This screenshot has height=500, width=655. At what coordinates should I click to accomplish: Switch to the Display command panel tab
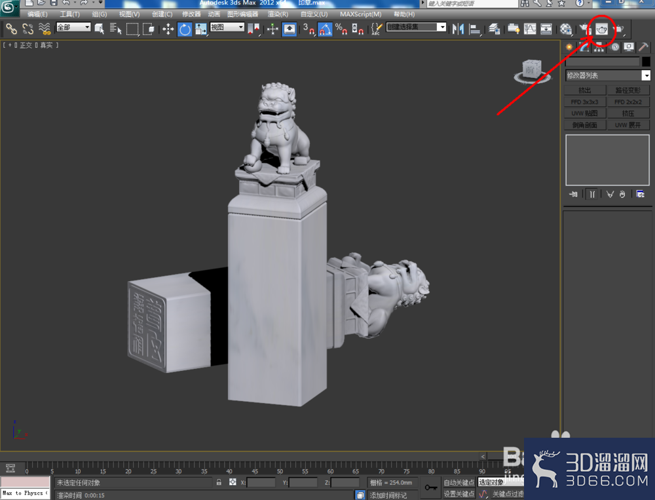pyautogui.click(x=629, y=47)
